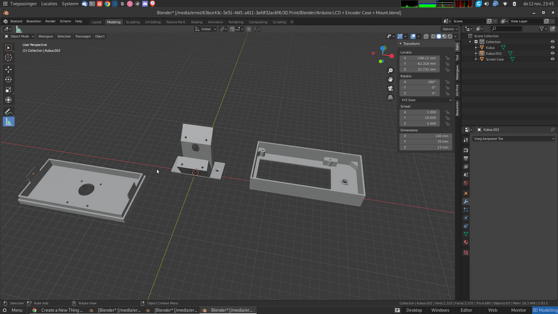
Task: Toggle lock on Schaal Z
Action: pos(447,124)
